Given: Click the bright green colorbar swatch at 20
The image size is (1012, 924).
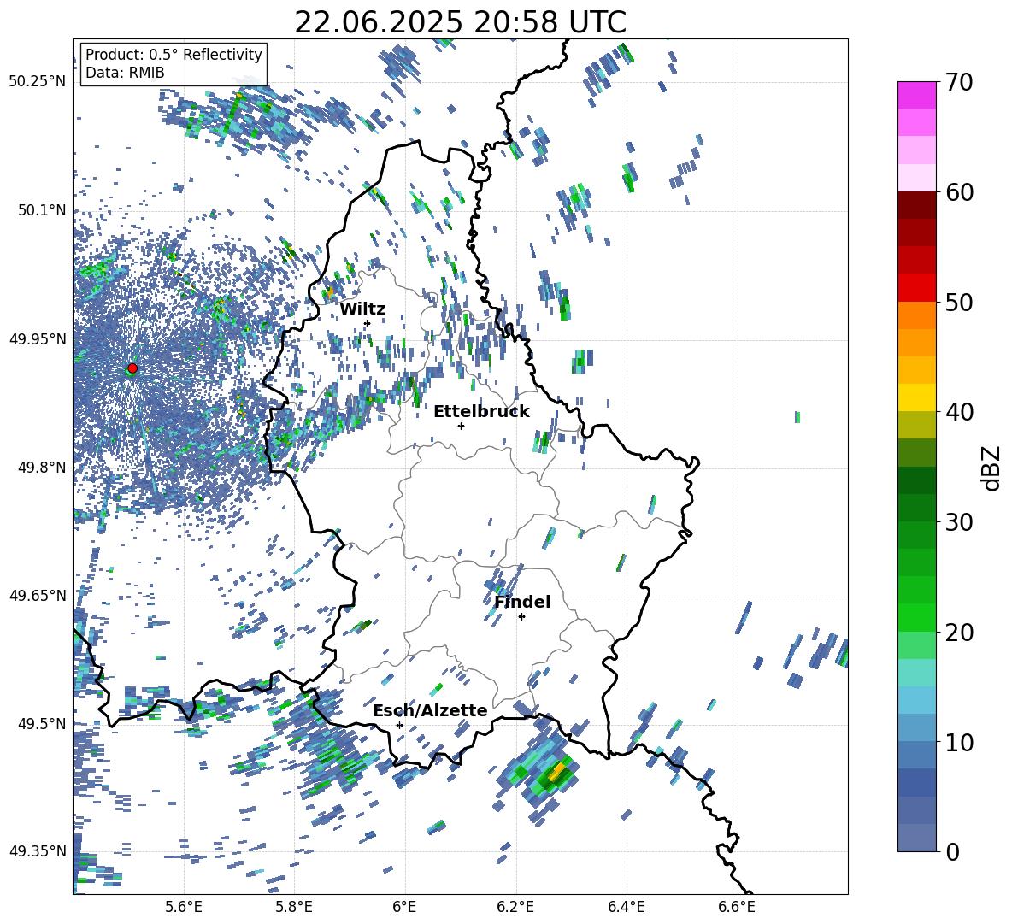Looking at the screenshot, I should coord(917,617).
